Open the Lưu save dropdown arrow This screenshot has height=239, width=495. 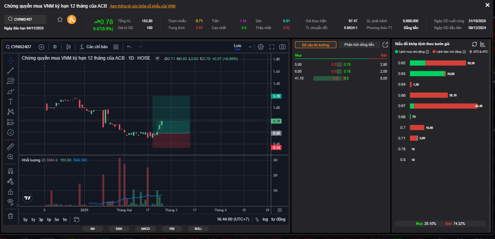tap(250, 47)
